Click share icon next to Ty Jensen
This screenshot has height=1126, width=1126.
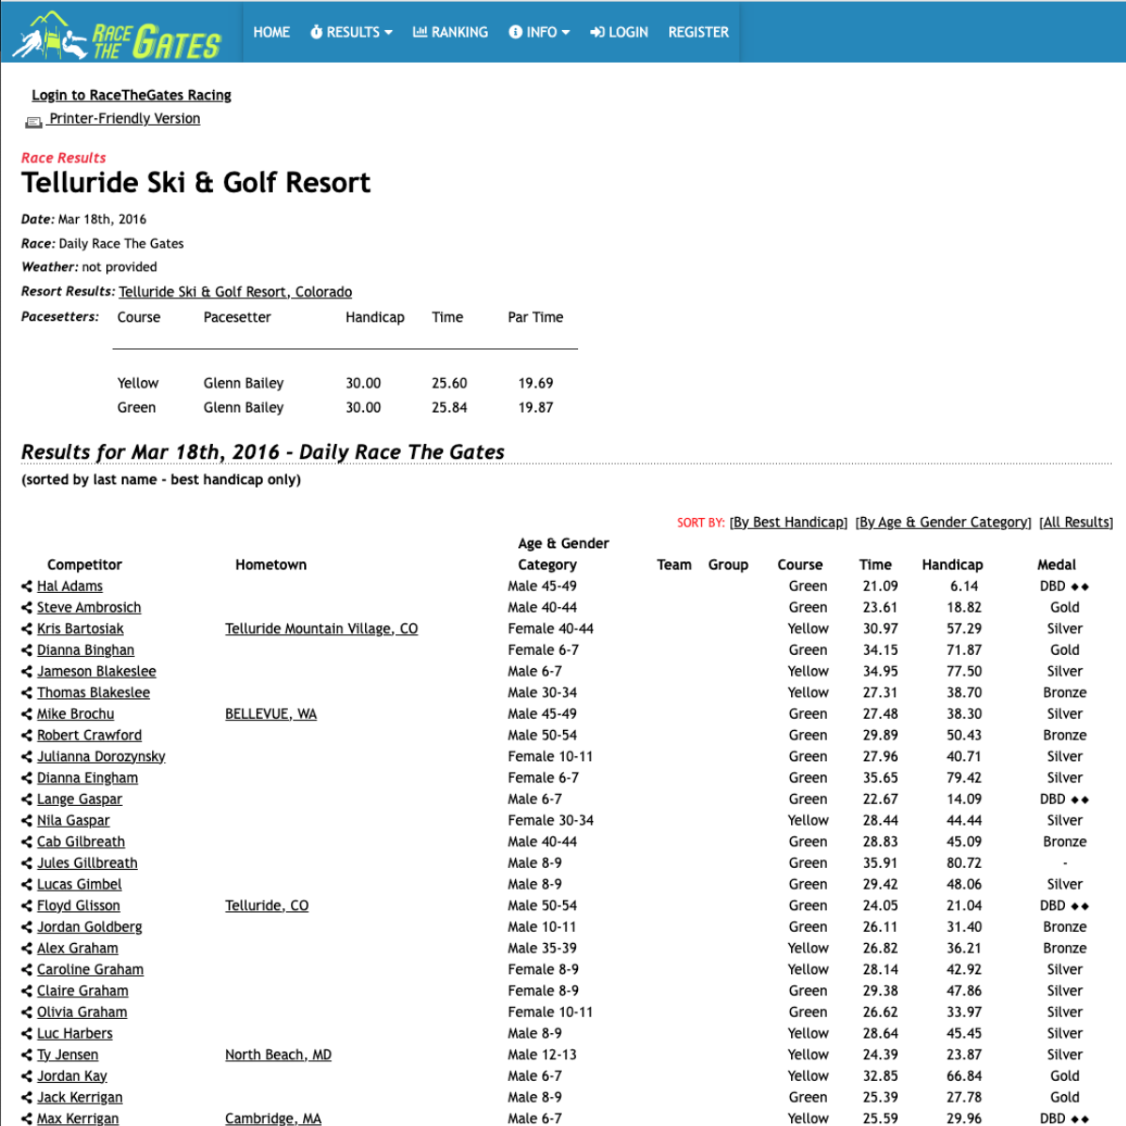coord(27,1055)
